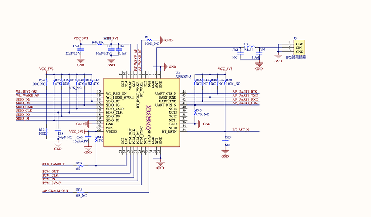Click the AP_CK24M_OUT net label

55,191
